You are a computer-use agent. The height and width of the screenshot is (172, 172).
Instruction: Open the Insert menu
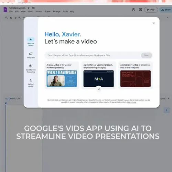click(x=30, y=11)
